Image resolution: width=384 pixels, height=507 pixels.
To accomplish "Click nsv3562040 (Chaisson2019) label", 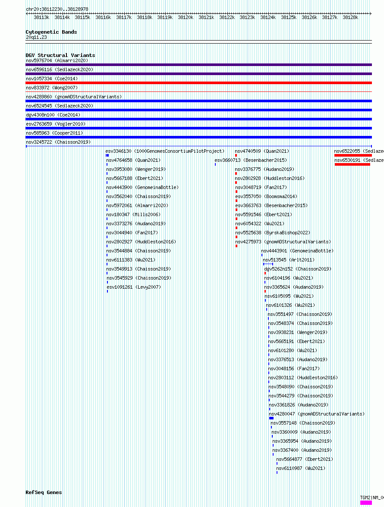I will [x=138, y=196].
